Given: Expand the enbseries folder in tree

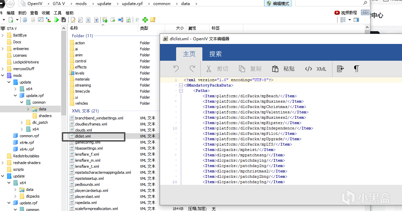Looking at the screenshot, I should tap(3, 49).
